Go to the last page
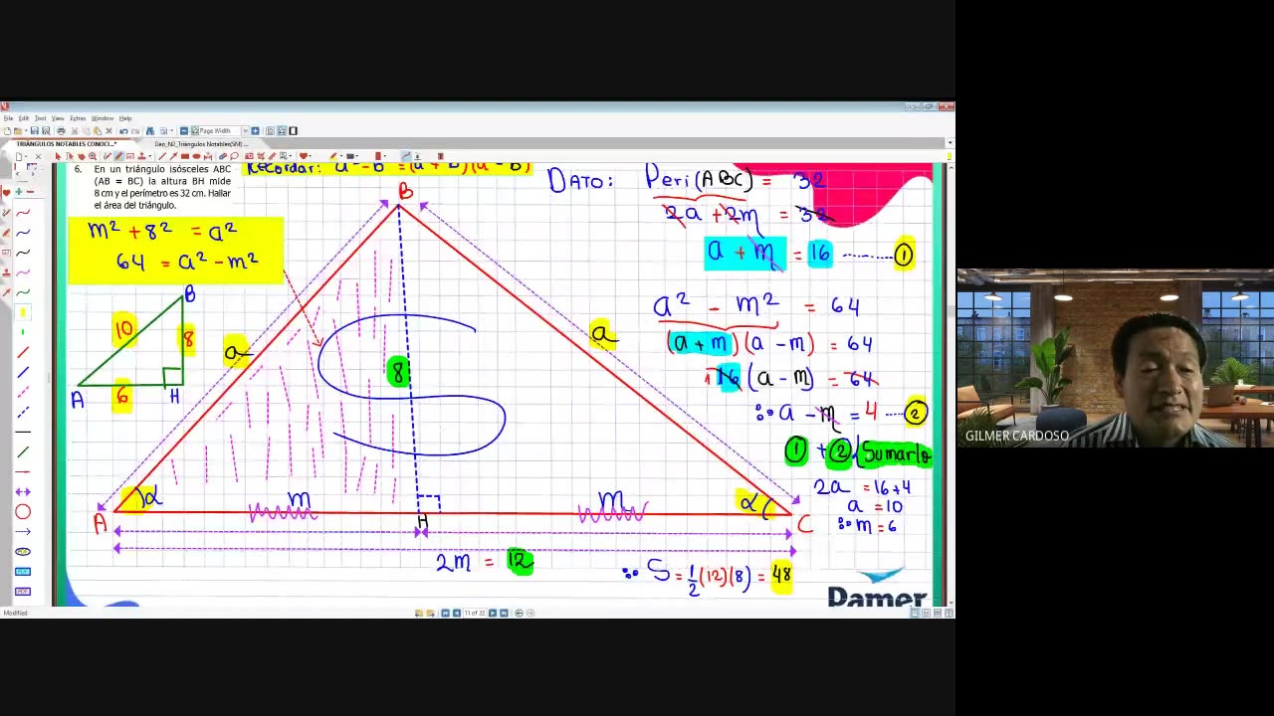The image size is (1274, 716). pos(504,613)
